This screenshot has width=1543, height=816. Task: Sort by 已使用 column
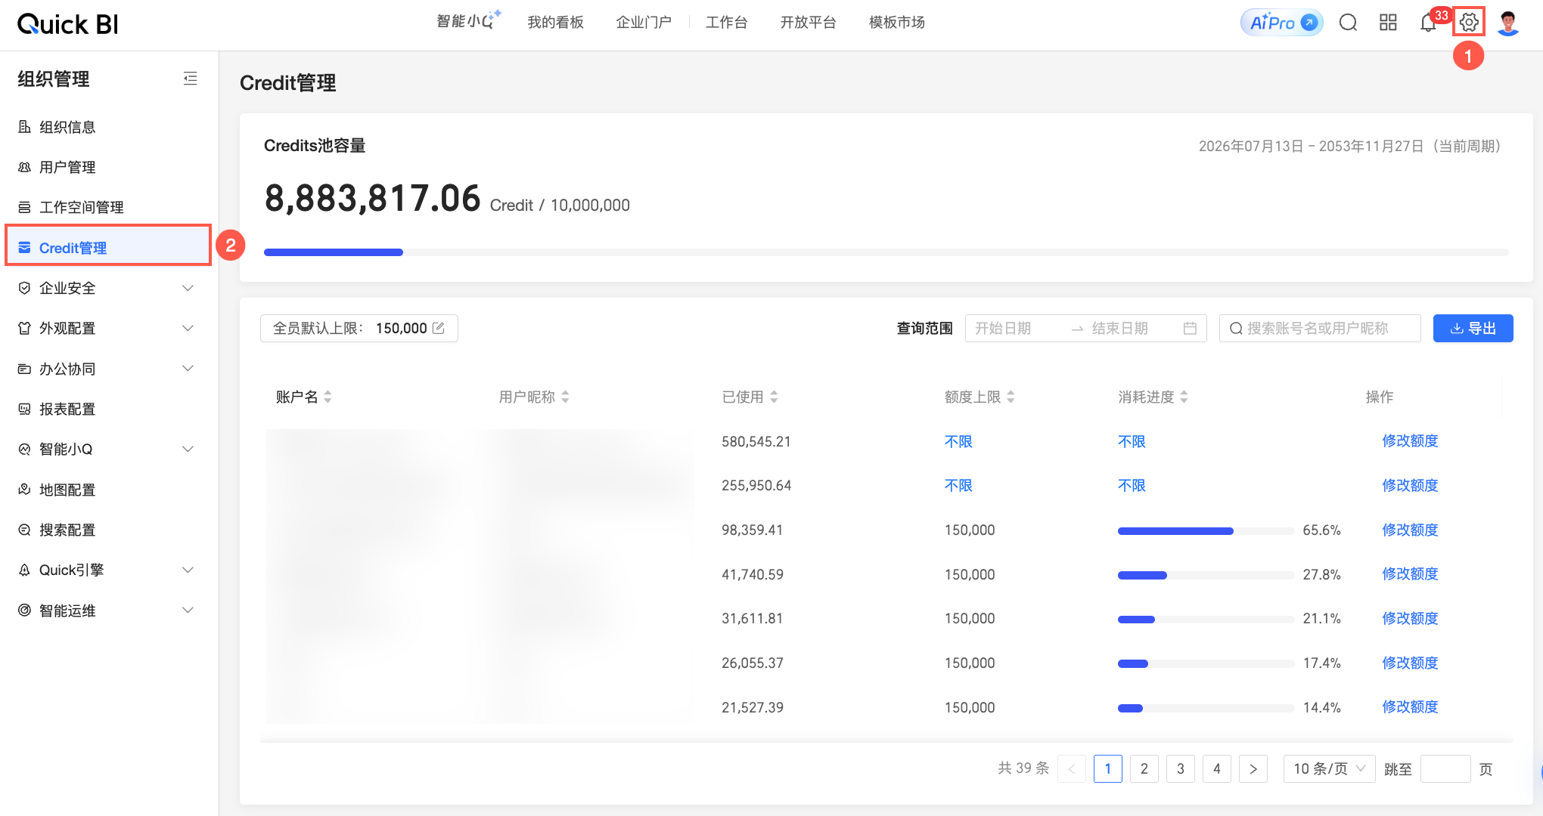click(774, 397)
